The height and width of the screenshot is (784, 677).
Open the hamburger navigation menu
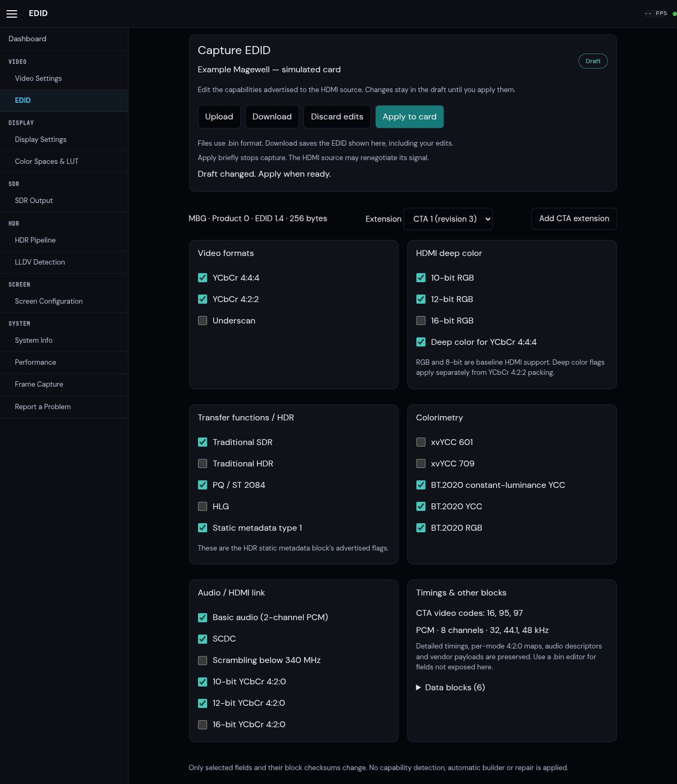click(12, 13)
